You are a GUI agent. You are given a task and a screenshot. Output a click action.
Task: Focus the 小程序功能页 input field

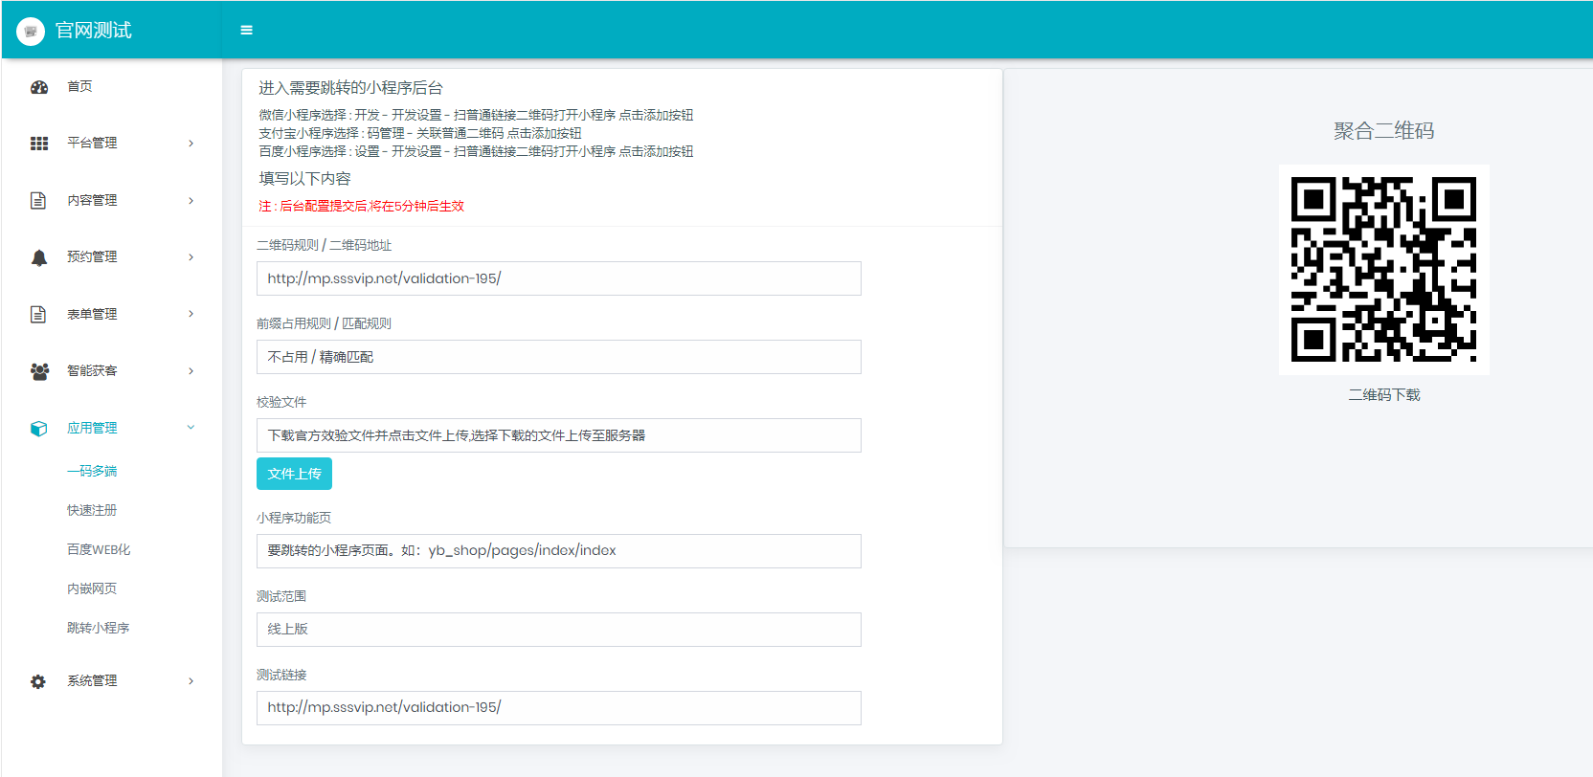coord(558,551)
